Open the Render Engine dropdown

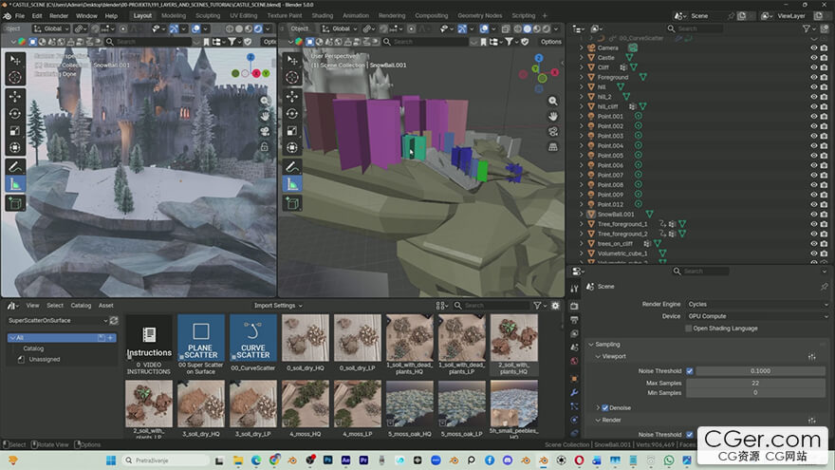tap(756, 304)
